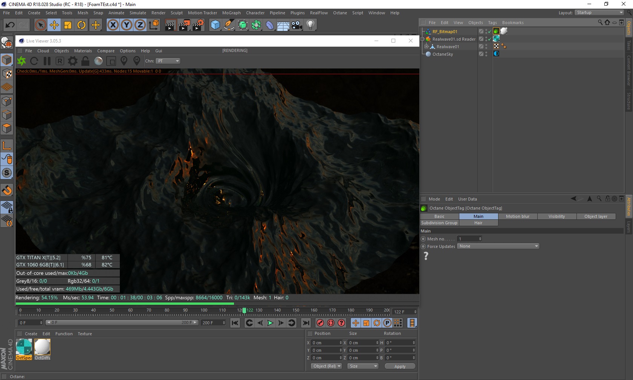Image resolution: width=633 pixels, height=380 pixels.
Task: Select the OctSpec material thumbnail
Action: 24,347
